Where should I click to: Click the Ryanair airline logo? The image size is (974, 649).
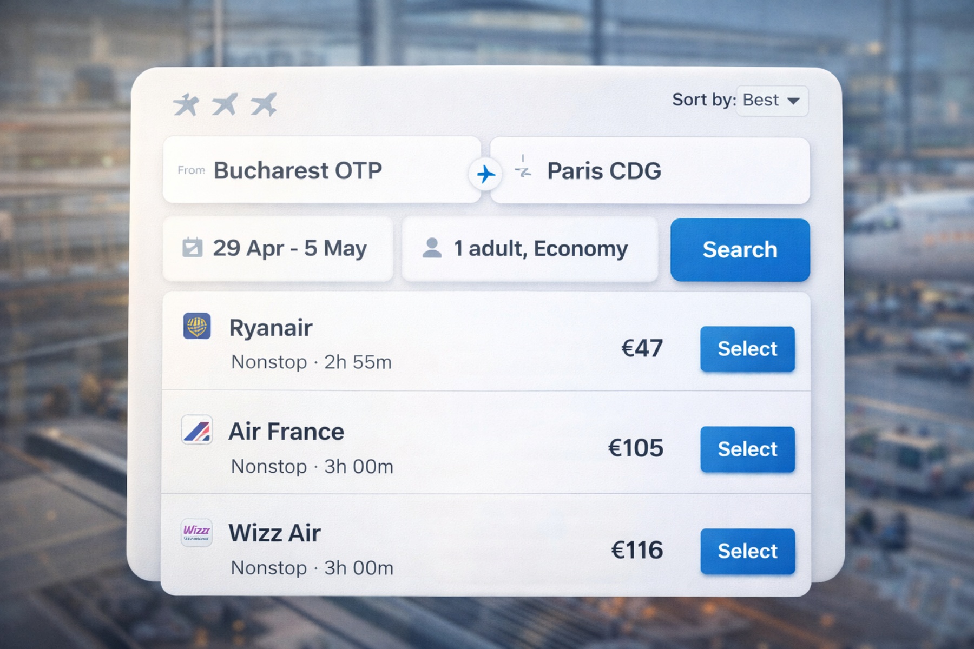(197, 326)
